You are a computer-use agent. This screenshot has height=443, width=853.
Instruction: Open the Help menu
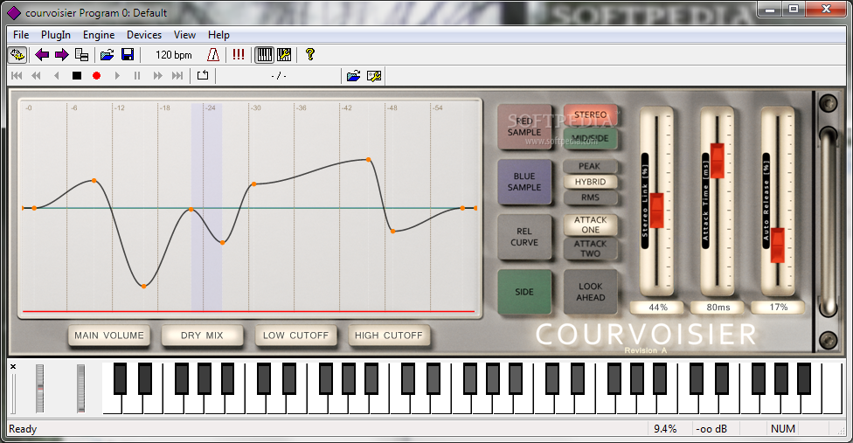tap(218, 35)
